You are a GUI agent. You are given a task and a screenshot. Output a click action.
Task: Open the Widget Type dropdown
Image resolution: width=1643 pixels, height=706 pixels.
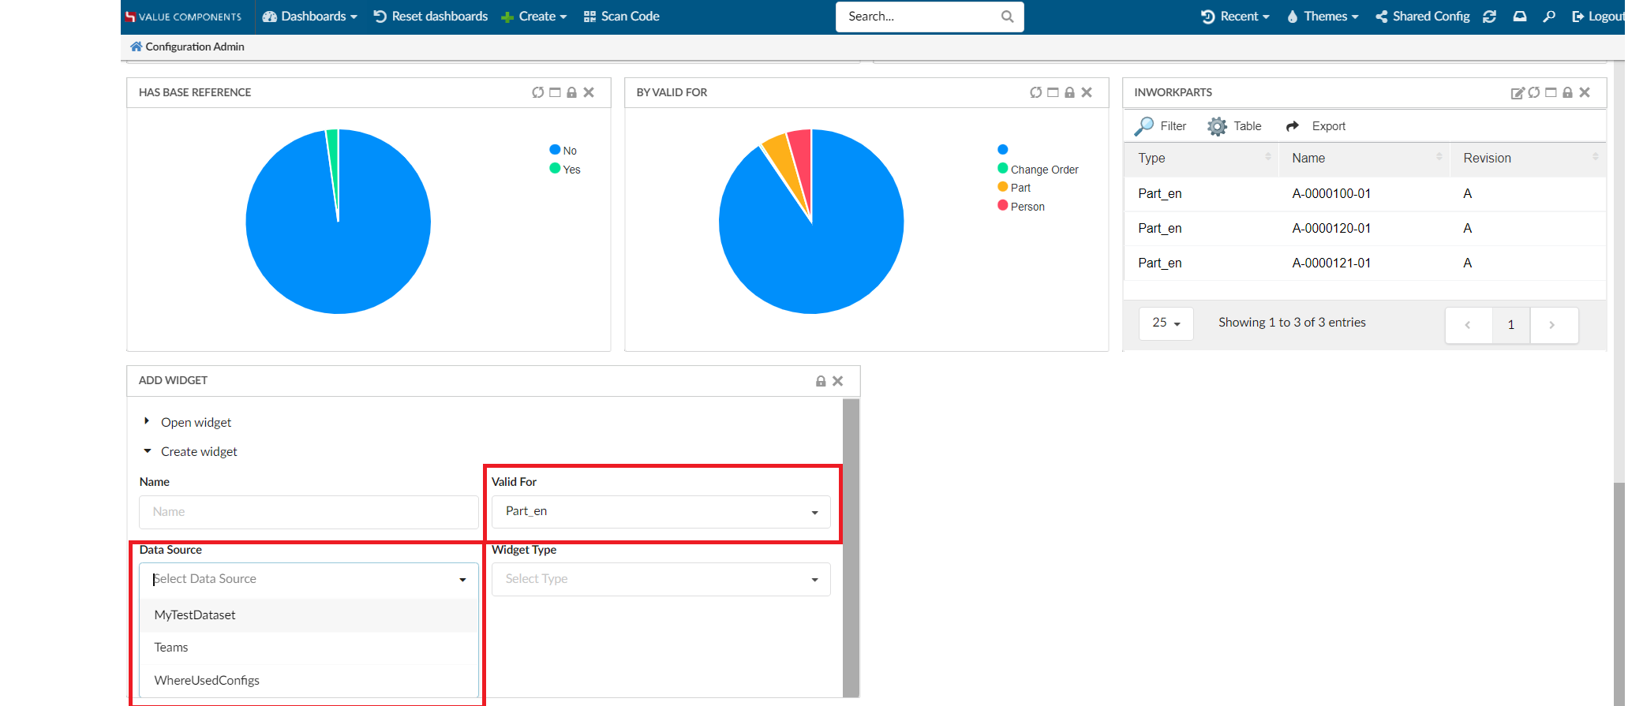click(x=661, y=580)
